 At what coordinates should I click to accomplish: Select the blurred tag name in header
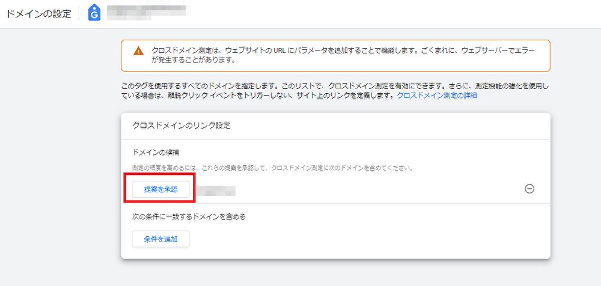[148, 12]
